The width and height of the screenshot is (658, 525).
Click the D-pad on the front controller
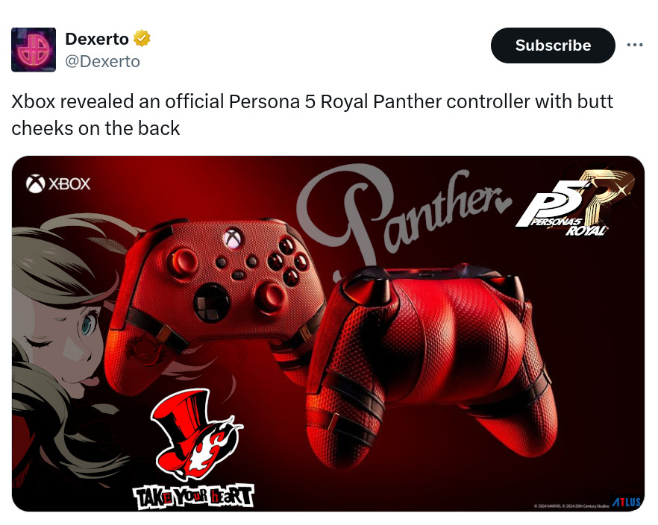click(x=212, y=302)
